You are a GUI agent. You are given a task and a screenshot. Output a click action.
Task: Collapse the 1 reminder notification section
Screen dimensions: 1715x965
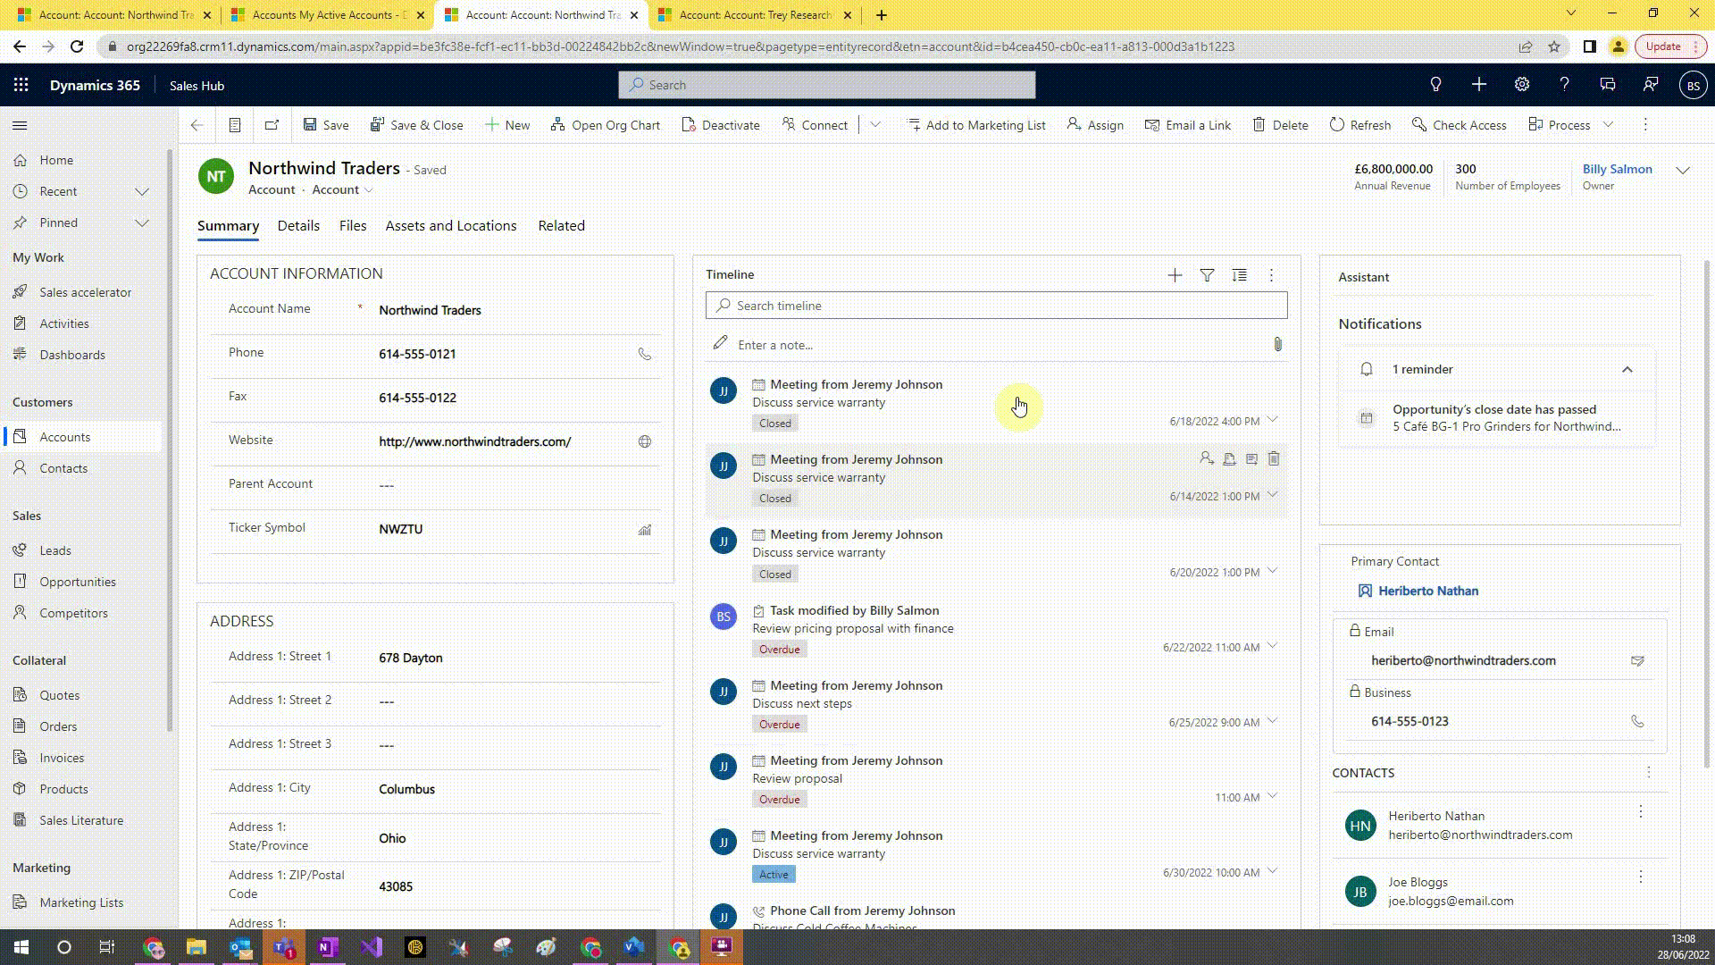[1627, 369]
